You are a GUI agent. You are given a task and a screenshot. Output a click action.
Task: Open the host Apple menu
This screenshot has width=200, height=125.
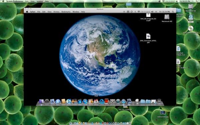(x=3, y=1)
